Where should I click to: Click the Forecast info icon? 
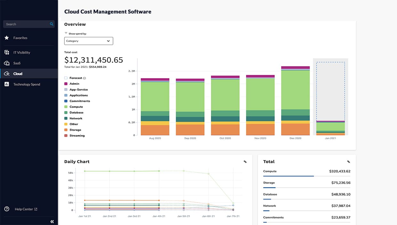[85, 78]
